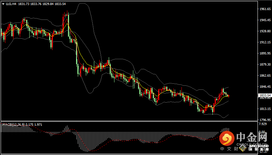This screenshot has height=155, width=272.
Task: Click the LLG,H4 symbol label
Action: [x=11, y=4]
